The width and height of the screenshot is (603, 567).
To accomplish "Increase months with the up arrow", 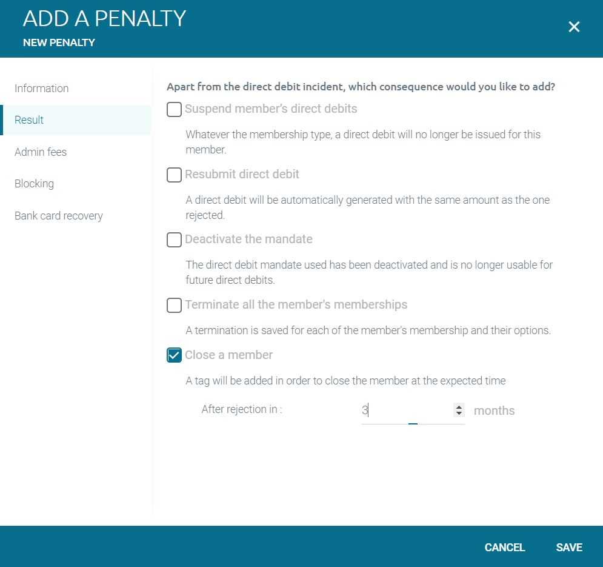I will pos(459,407).
